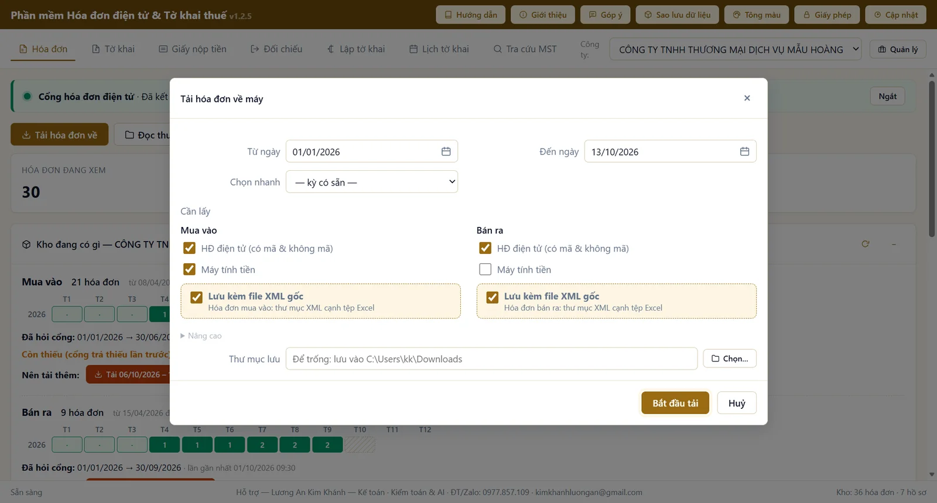Open the Giấy phép license button
Image resolution: width=937 pixels, height=503 pixels.
[x=827, y=15]
